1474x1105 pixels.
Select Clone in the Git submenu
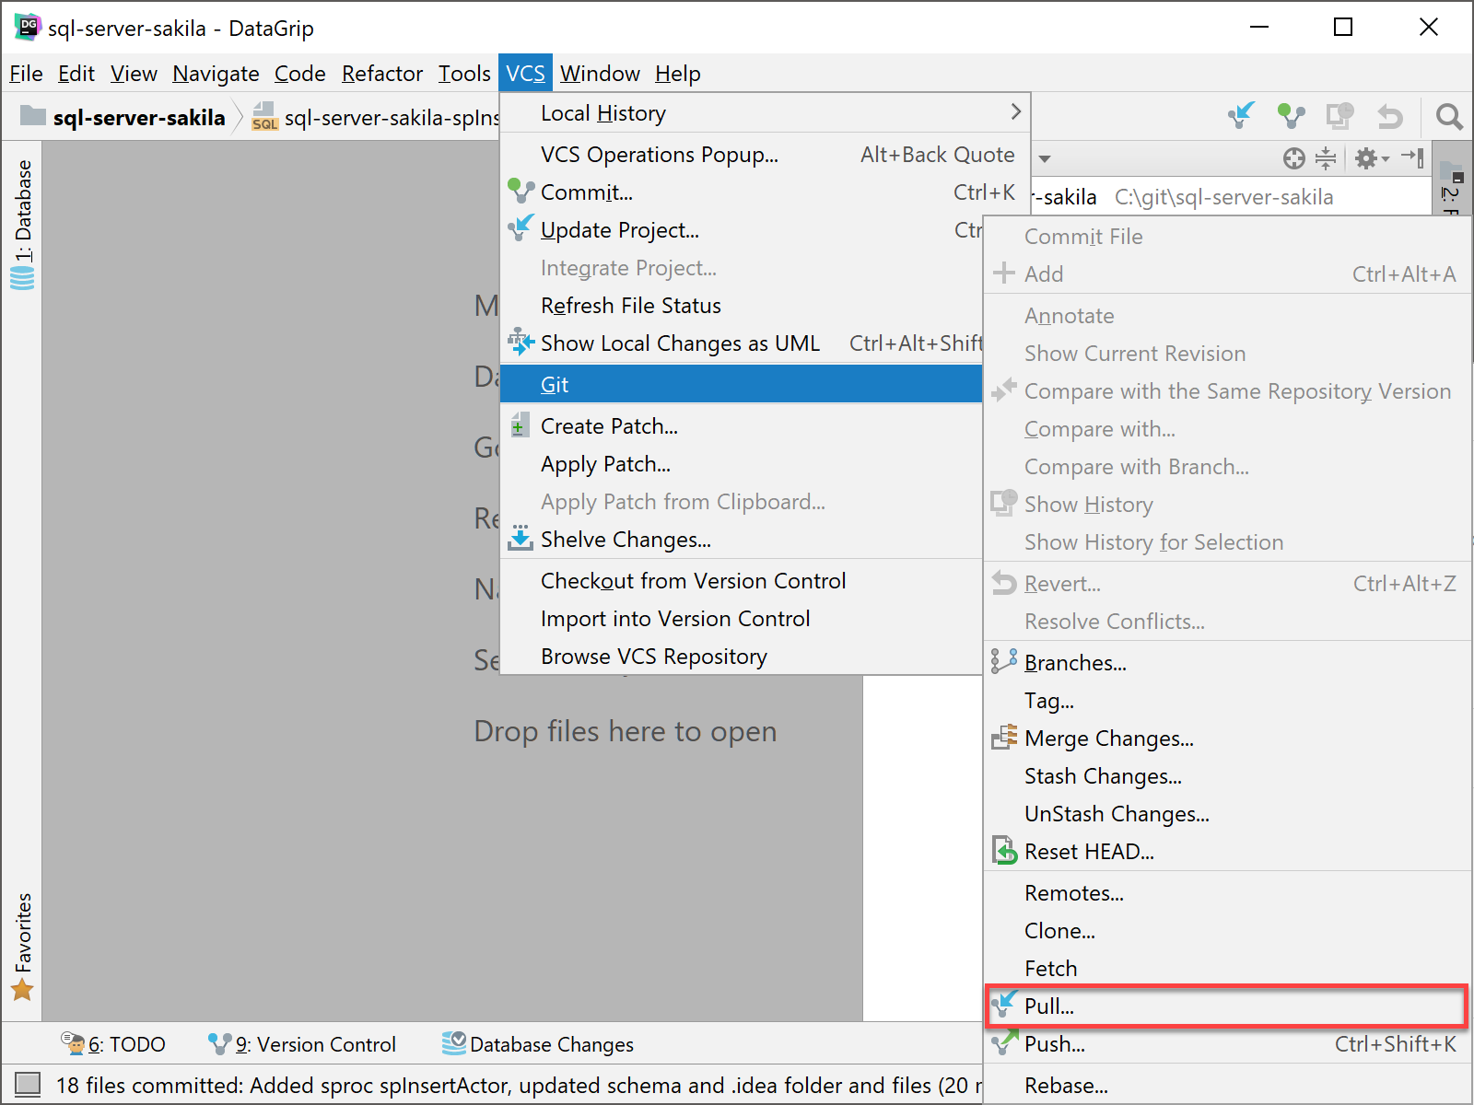1227,931
